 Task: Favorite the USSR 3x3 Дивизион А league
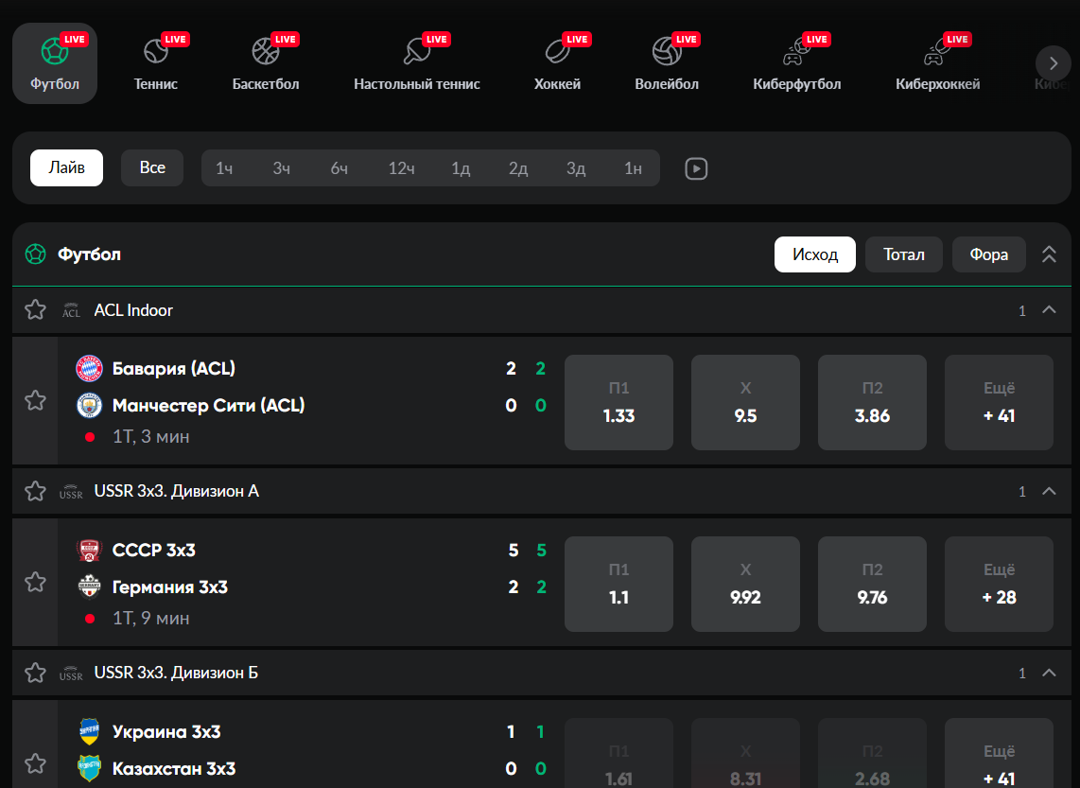point(35,491)
